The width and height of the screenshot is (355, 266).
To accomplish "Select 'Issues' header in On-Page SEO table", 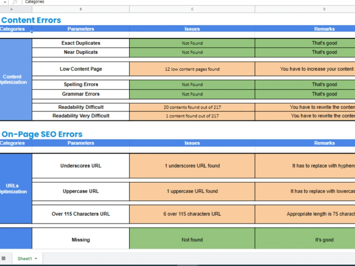I will point(192,143).
